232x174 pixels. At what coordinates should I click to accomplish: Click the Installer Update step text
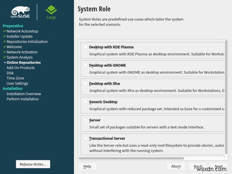19,36
